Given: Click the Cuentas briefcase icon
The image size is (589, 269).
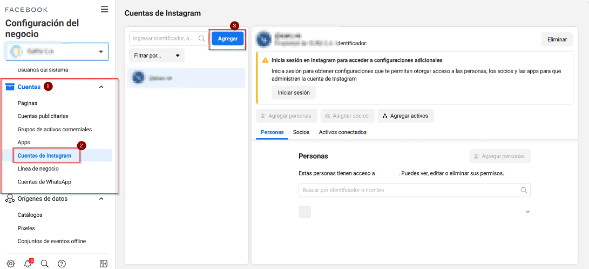Looking at the screenshot, I should coord(10,87).
